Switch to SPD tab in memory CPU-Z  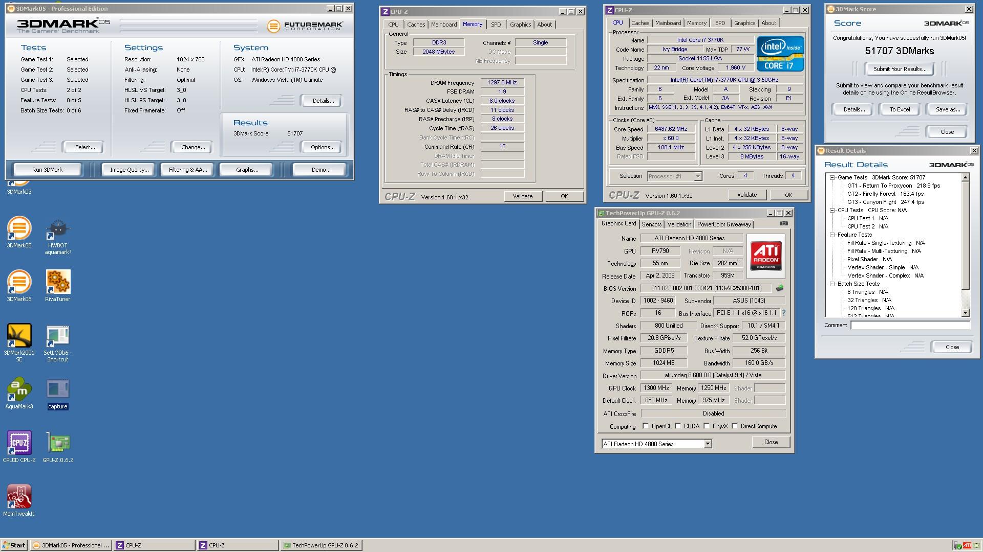(496, 25)
